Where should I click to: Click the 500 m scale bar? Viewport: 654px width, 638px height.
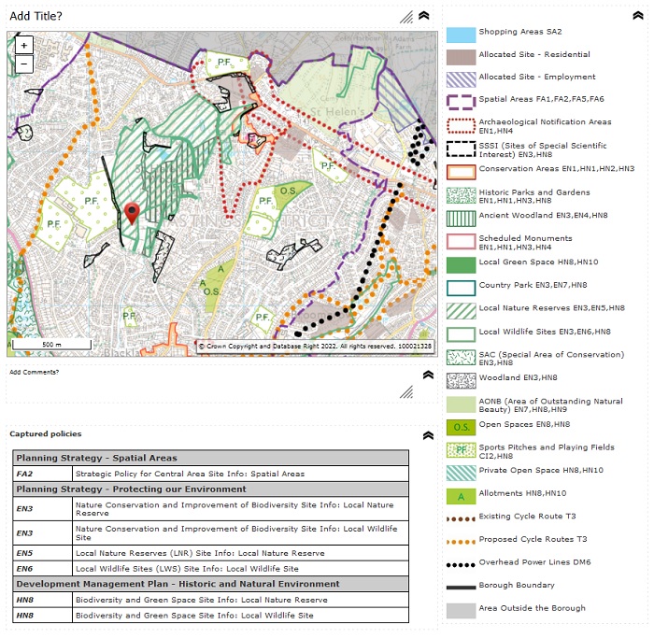[x=51, y=345]
